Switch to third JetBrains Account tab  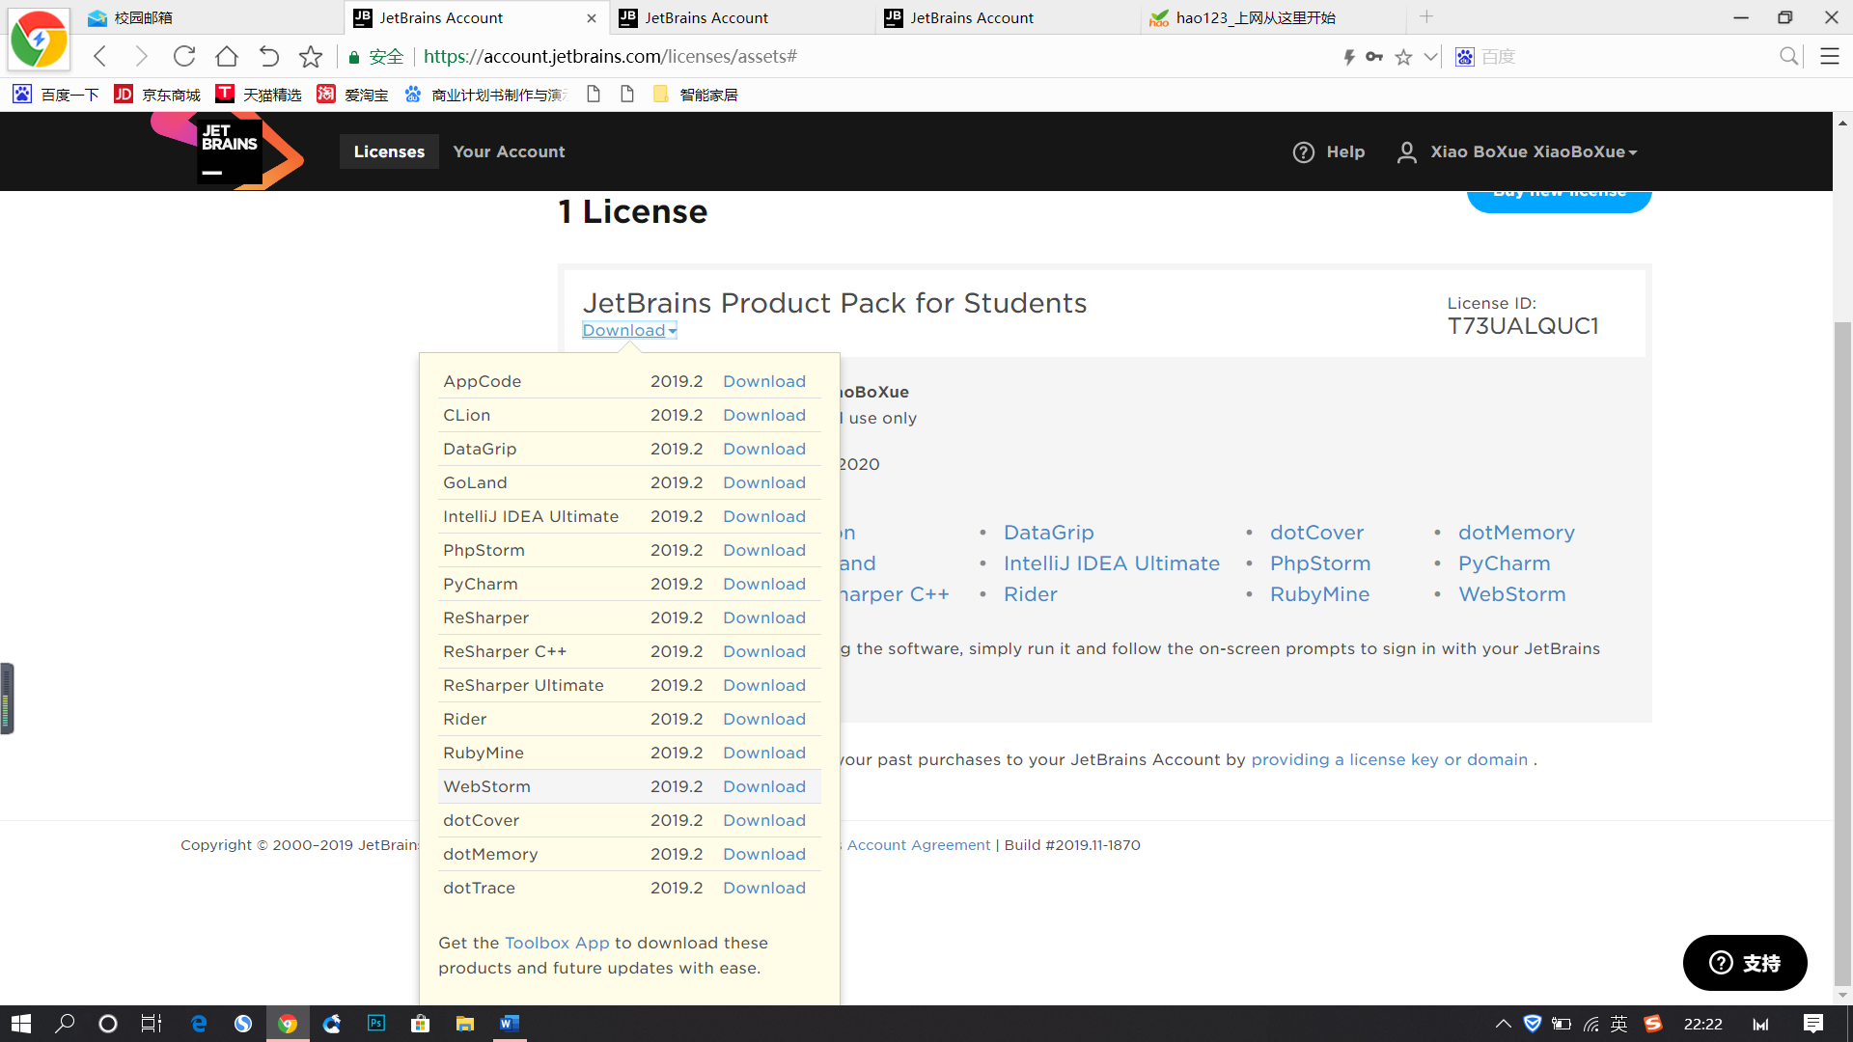click(1008, 17)
